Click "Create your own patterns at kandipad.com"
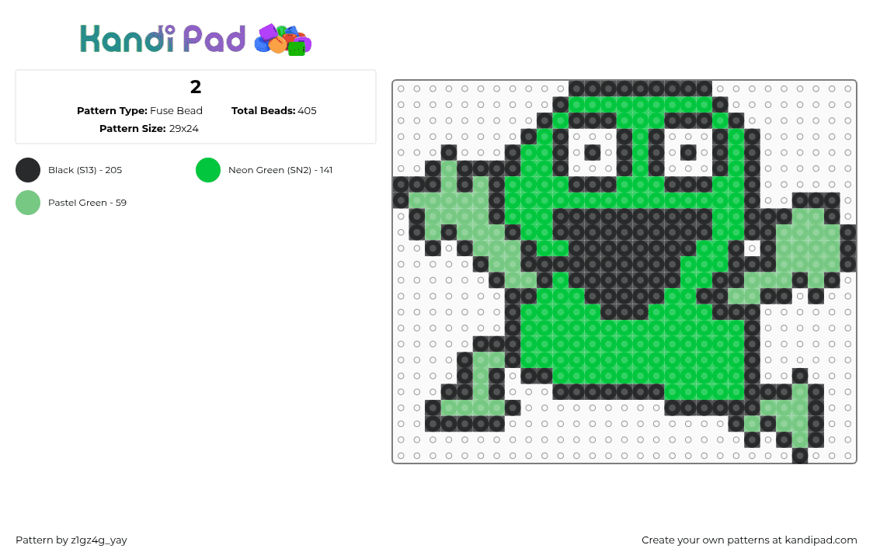Screen dimensions: 873x559 749,540
